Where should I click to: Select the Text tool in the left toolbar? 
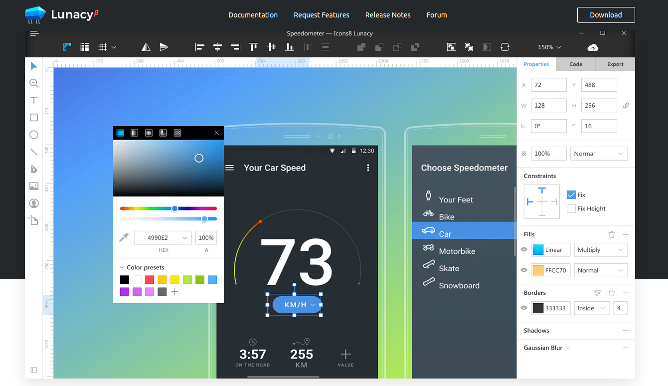(33, 100)
